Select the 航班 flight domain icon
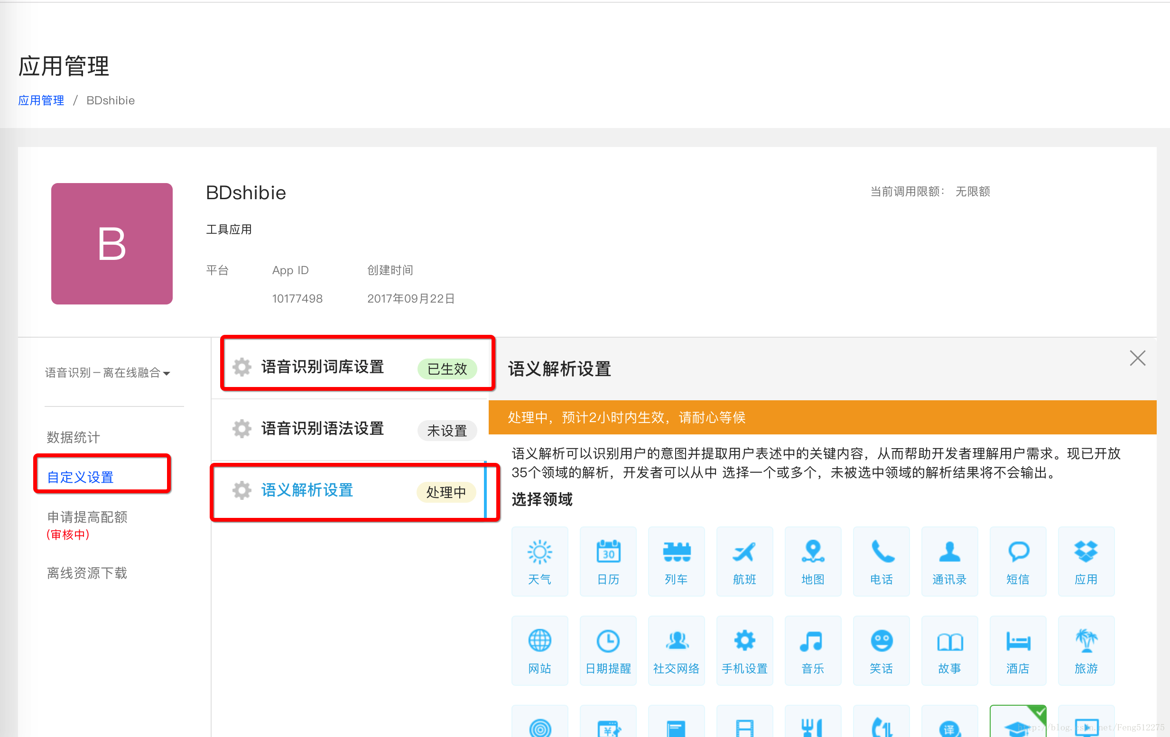This screenshot has width=1170, height=737. [x=744, y=561]
